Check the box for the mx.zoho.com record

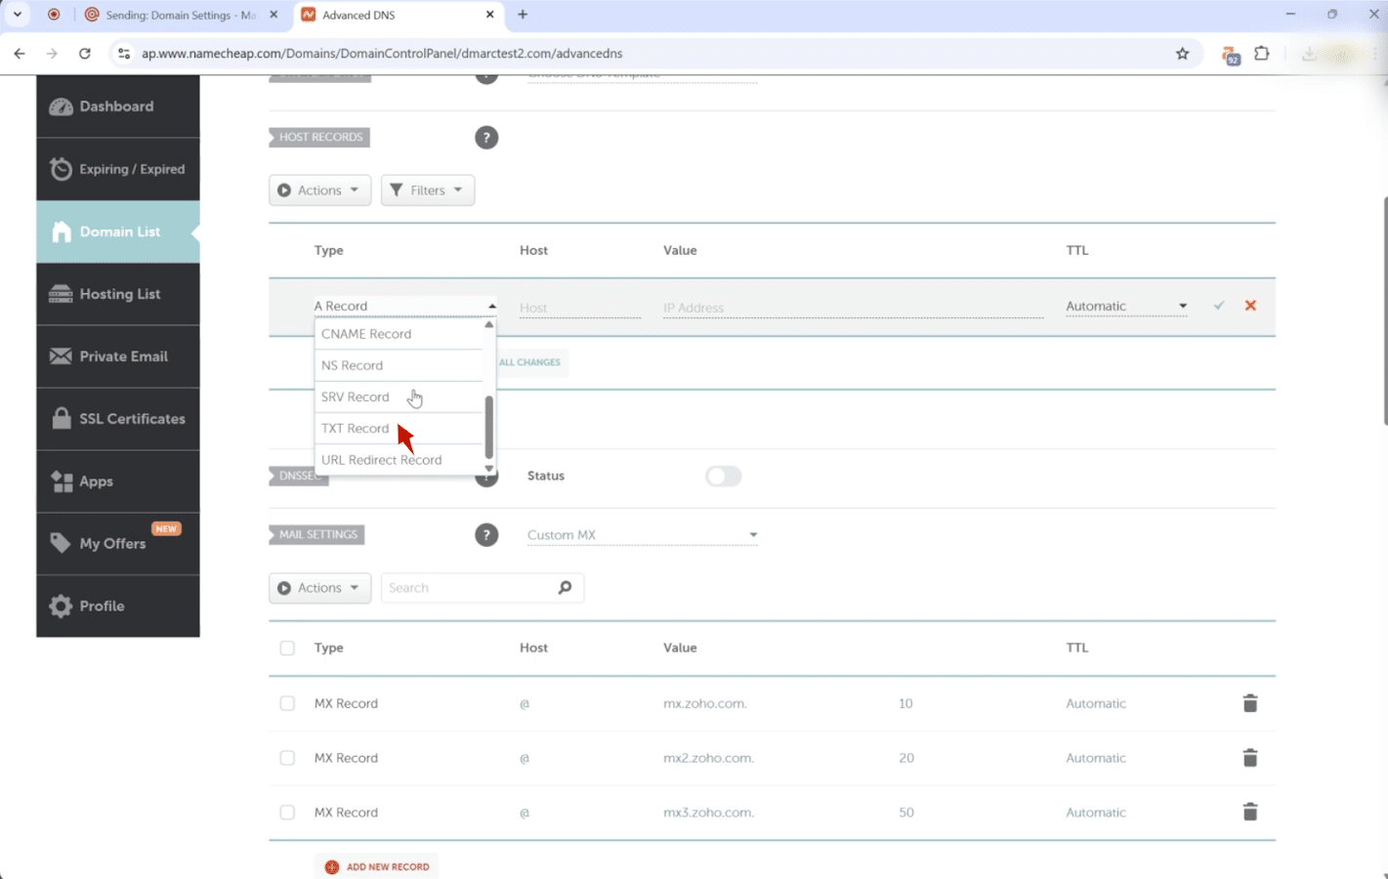[287, 703]
